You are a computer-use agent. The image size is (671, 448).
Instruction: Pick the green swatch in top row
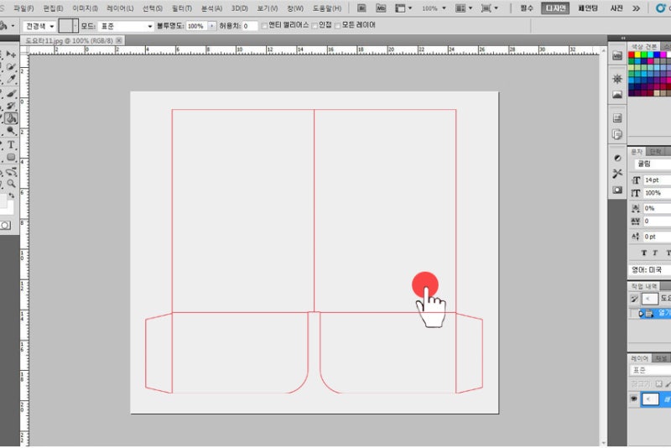[x=644, y=55]
